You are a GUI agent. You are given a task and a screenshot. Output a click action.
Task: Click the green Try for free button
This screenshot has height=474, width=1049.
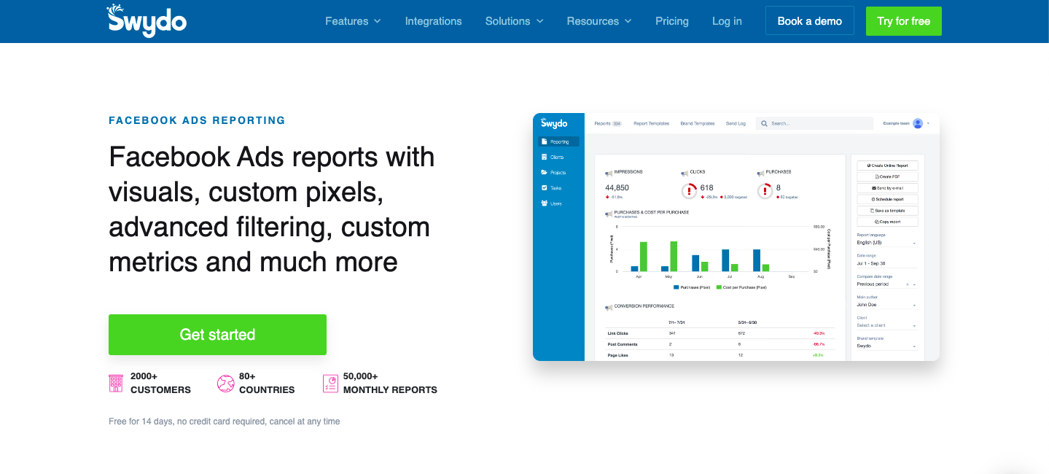pyautogui.click(x=904, y=21)
